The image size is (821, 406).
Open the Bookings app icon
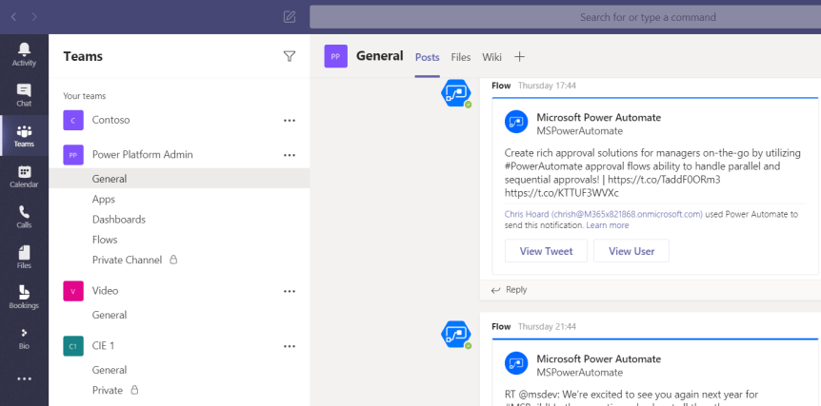point(24,297)
